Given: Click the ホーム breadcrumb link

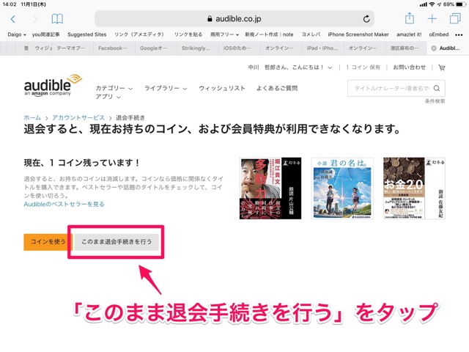Looking at the screenshot, I should click(32, 117).
